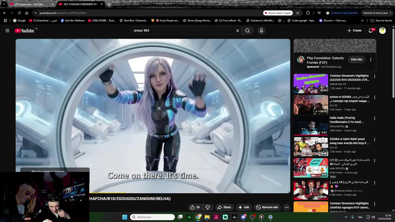The height and width of the screenshot is (222, 395).
Task: Select the TUNISIAN STREAMERS tab
Action: (x=81, y=4)
